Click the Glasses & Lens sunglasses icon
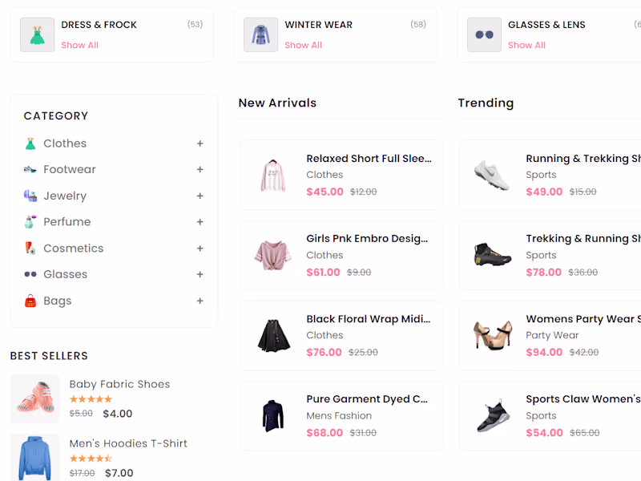641x481 pixels. click(484, 35)
